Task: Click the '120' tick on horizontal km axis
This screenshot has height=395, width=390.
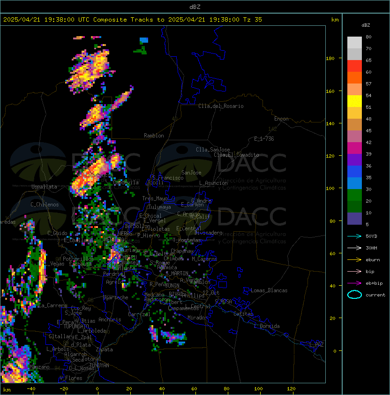Action: [291, 389]
